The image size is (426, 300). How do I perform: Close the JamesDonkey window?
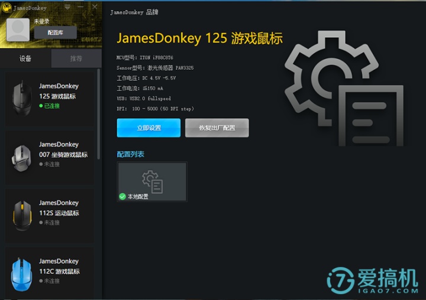click(x=95, y=6)
